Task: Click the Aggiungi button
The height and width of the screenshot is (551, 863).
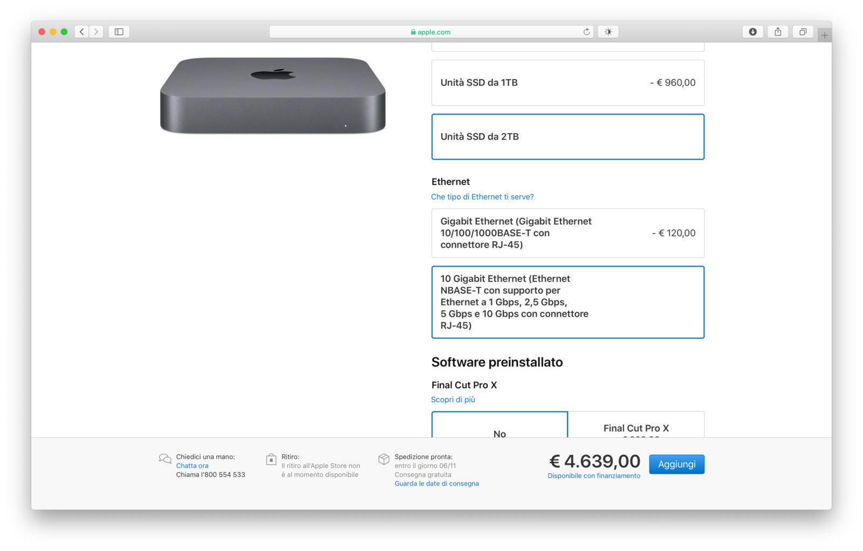Action: [677, 464]
